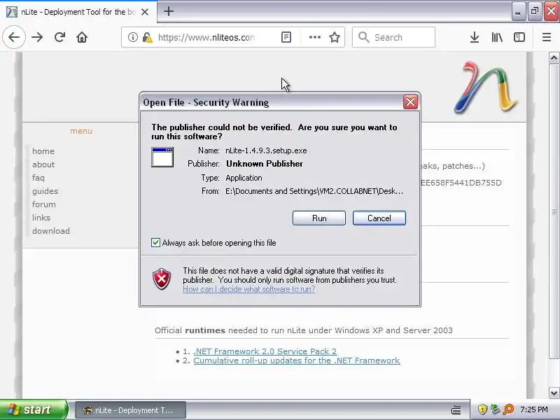Open the library icon in toolbar
Viewport: 560px width, 420px height.
(x=497, y=37)
